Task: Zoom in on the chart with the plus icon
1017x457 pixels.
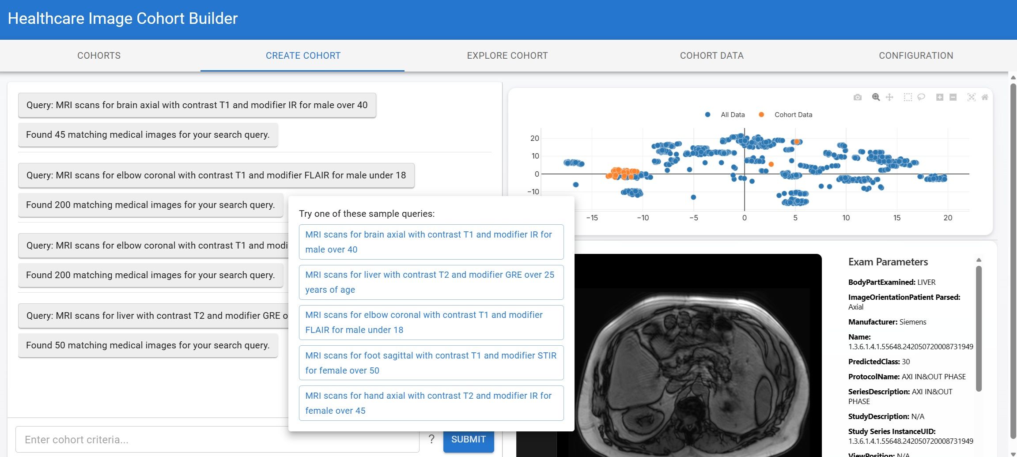Action: pyautogui.click(x=940, y=97)
